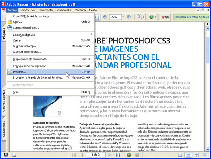Click the vertical scrollbar thumb
Screen dimensions: 211x159
pyautogui.click(x=208, y=50)
